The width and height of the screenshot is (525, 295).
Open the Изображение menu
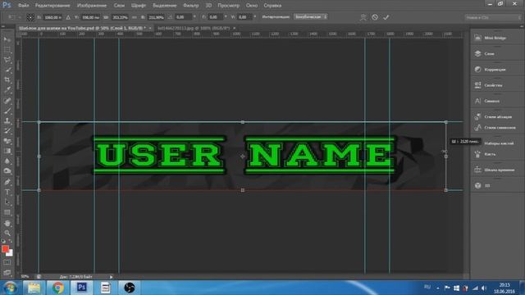tap(92, 6)
